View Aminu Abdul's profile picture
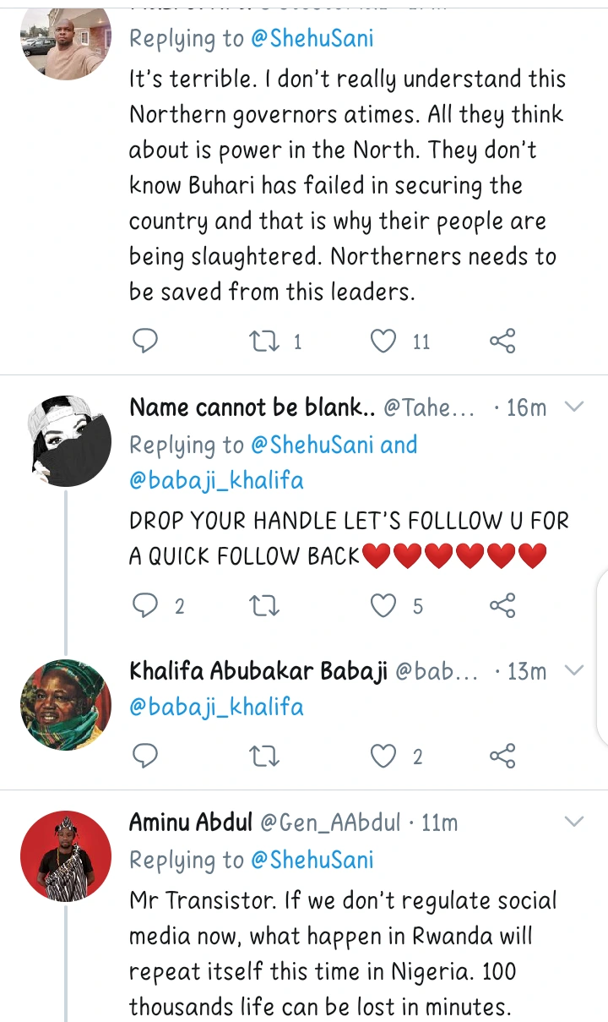The height and width of the screenshot is (1022, 608). click(65, 858)
